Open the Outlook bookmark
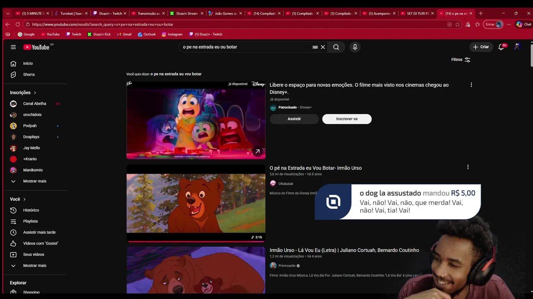533x299 pixels. tap(147, 34)
